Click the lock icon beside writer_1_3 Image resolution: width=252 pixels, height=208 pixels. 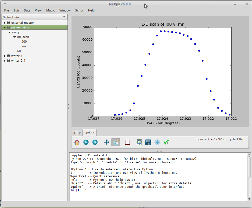click(8, 56)
